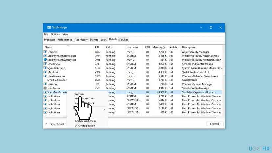Click the vertical scrollbar thumb of process list
This screenshot has height=153, width=272.
pos(224,71)
